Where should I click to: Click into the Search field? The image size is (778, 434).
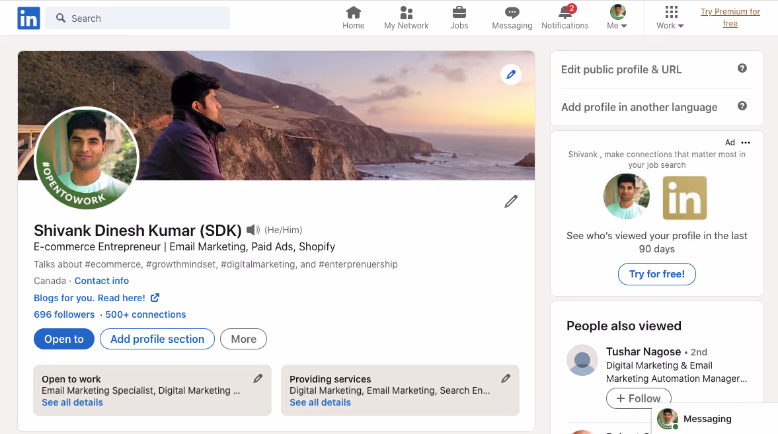[137, 18]
